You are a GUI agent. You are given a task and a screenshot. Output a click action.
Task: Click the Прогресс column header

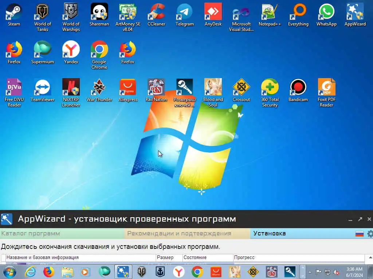299,258
